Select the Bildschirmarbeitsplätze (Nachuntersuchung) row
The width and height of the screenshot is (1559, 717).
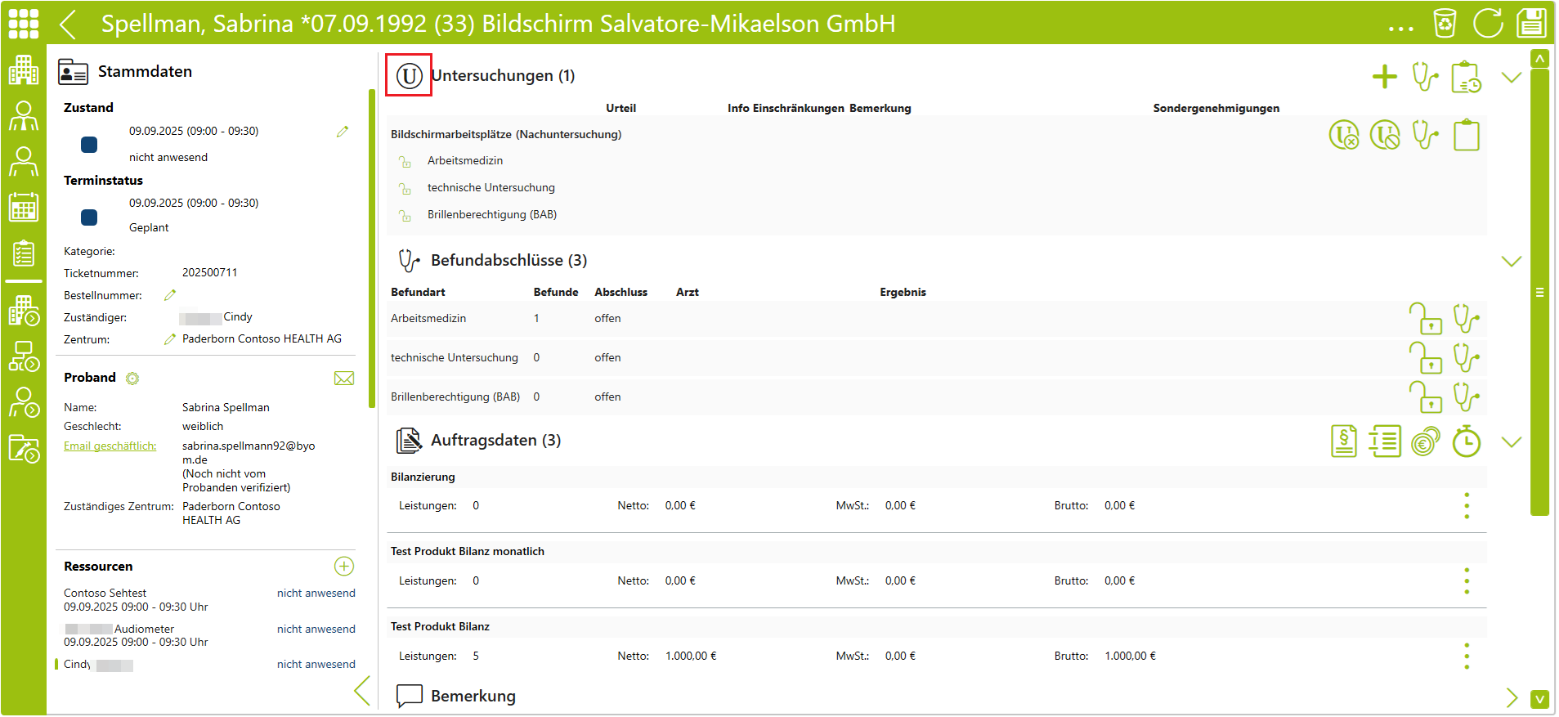(936, 135)
